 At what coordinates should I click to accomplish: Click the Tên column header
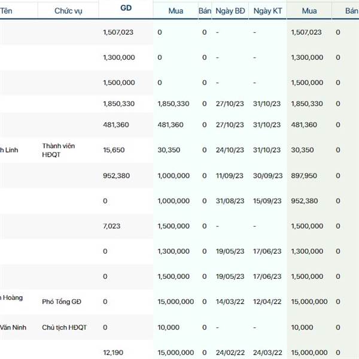pyautogui.click(x=6, y=11)
